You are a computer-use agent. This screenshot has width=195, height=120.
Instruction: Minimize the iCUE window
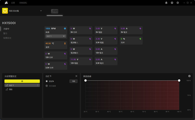[184, 3]
